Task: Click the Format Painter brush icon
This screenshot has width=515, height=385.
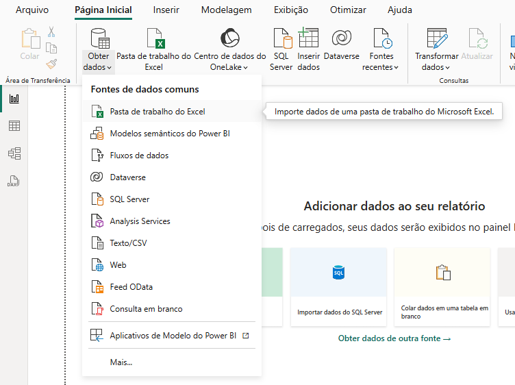Action: point(51,64)
